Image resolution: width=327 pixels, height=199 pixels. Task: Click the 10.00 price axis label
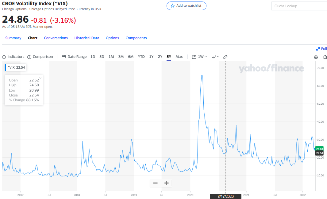[x=320, y=175]
